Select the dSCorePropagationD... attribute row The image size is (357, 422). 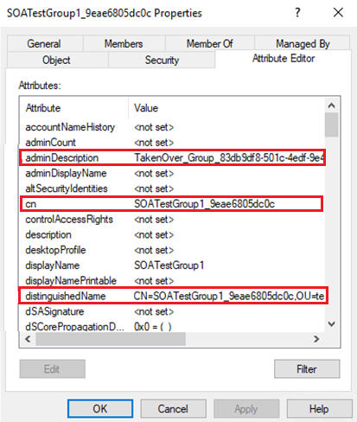point(172,327)
